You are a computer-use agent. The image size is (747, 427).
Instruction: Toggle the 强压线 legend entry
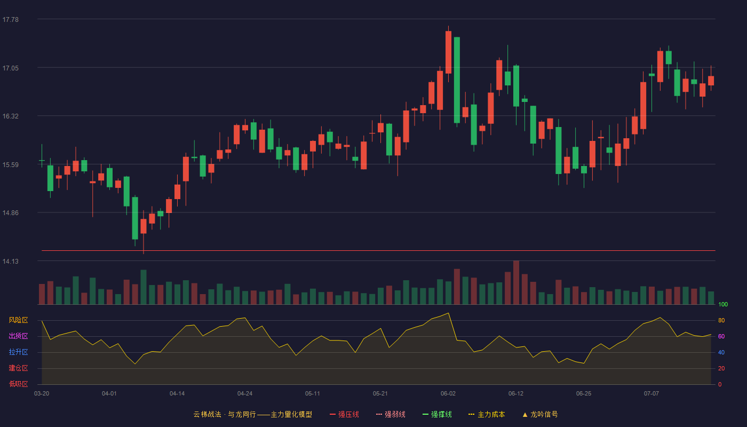(x=344, y=414)
